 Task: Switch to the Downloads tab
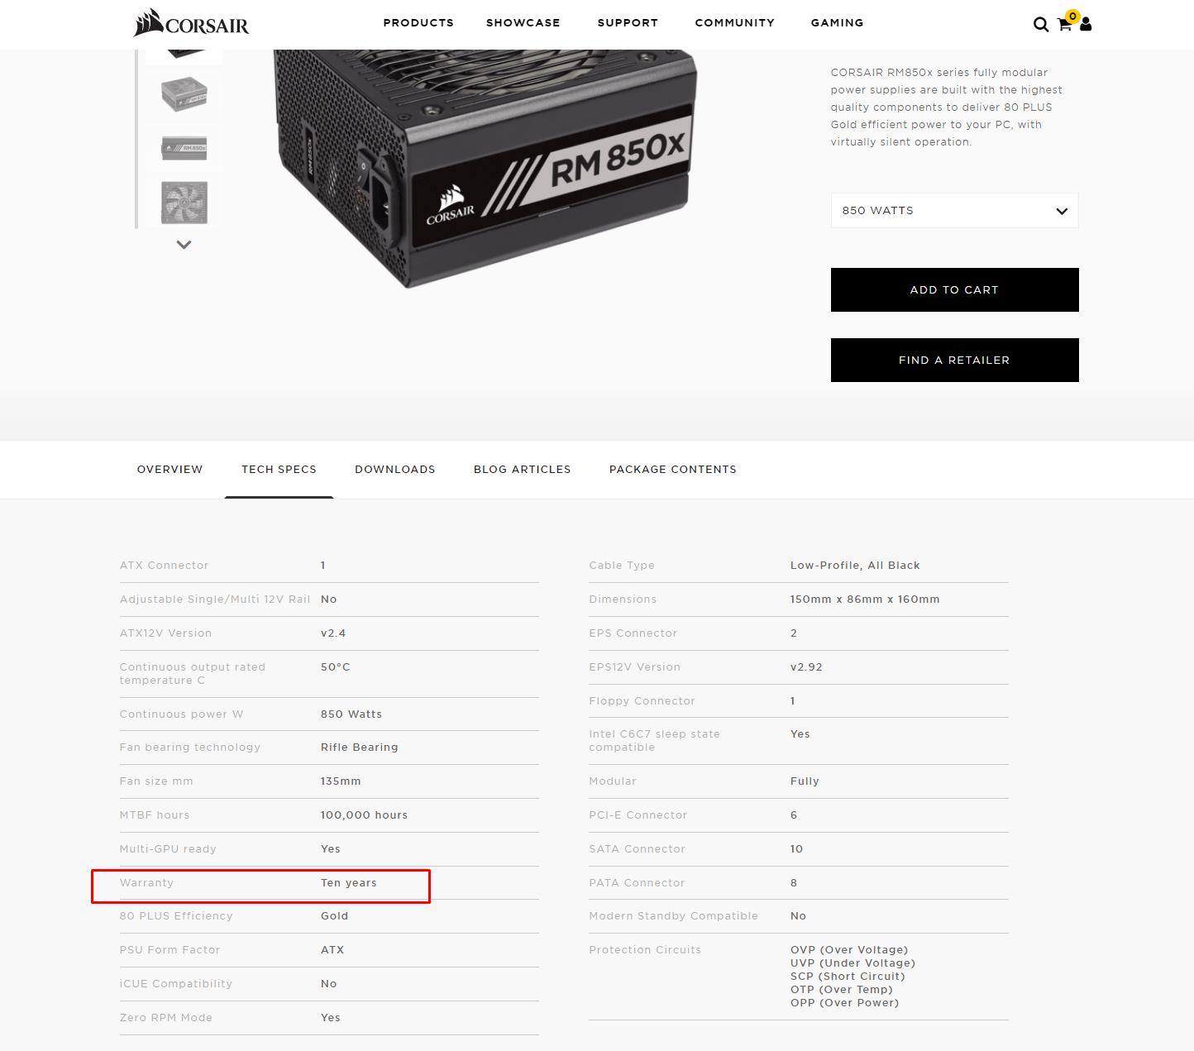(x=395, y=470)
